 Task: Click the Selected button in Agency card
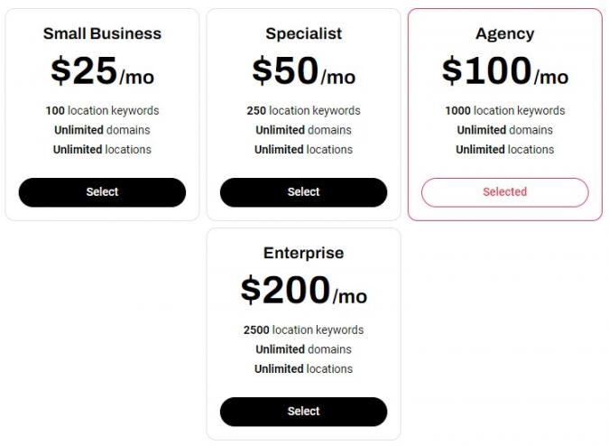(504, 192)
